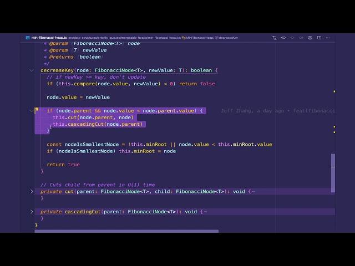Click the TypeScript file icon on the tab

[28, 38]
